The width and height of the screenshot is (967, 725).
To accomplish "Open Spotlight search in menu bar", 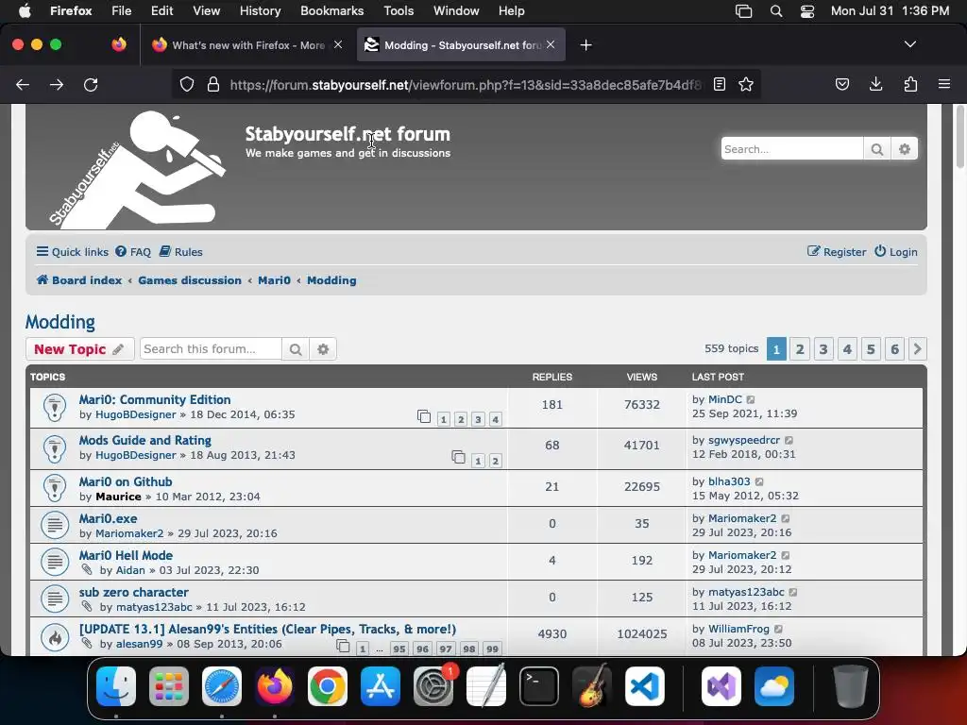I will point(776,11).
